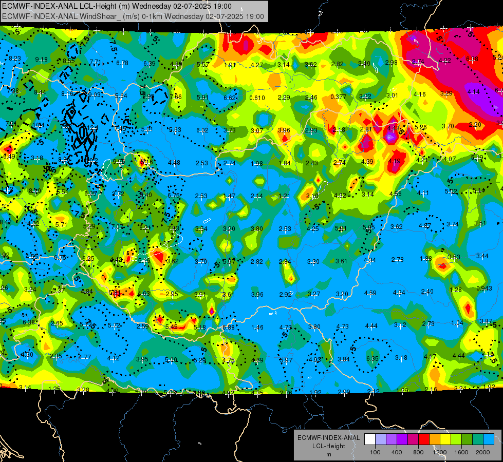
Task: Click the wind shear value 7.07
Action: 117,227
